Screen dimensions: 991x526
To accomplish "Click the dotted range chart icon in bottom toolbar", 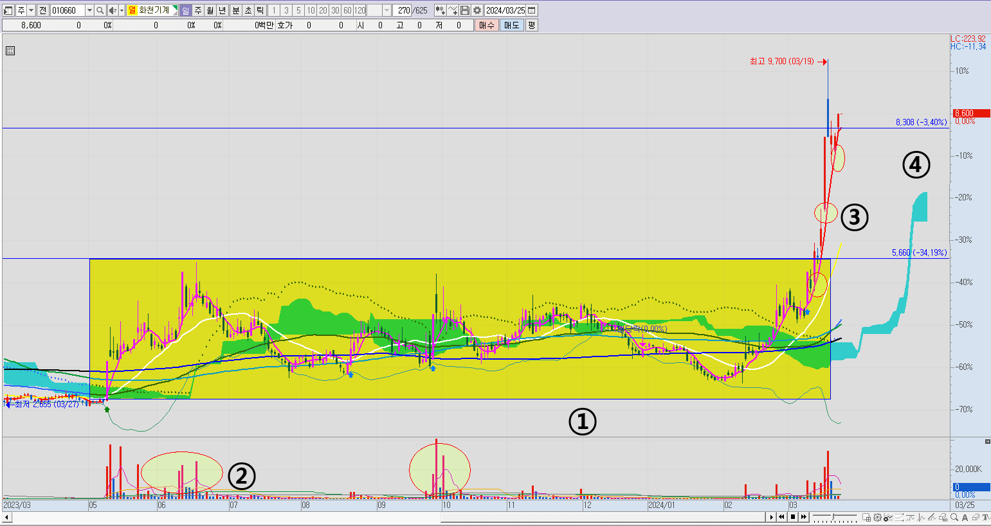I will (899, 517).
